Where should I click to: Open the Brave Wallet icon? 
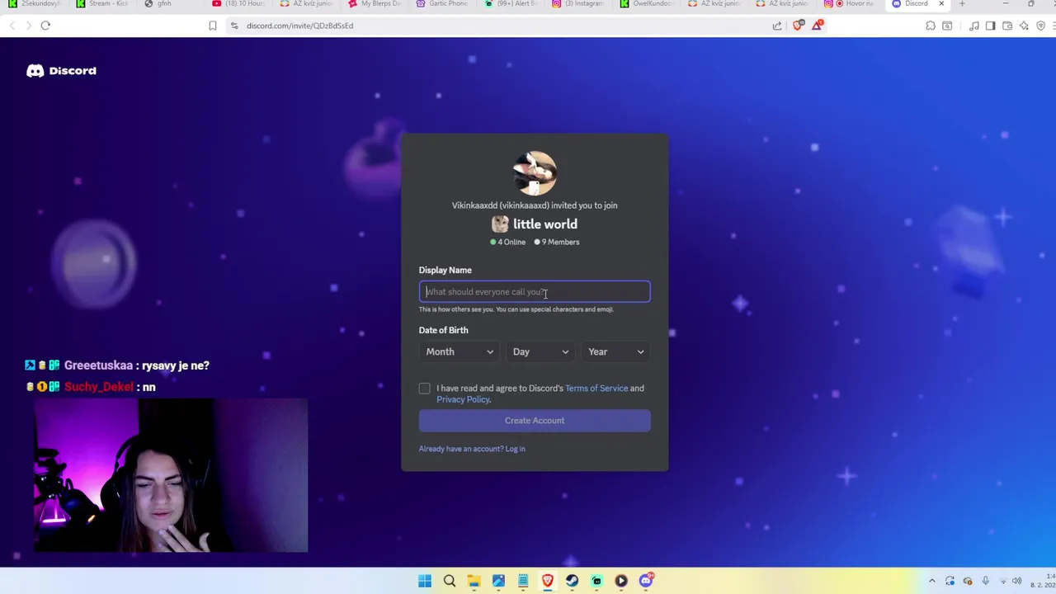[1007, 26]
